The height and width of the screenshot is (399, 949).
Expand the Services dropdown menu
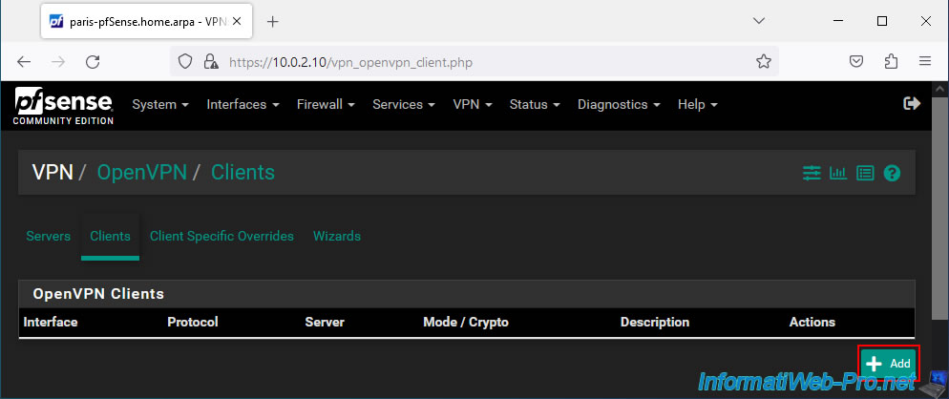404,104
